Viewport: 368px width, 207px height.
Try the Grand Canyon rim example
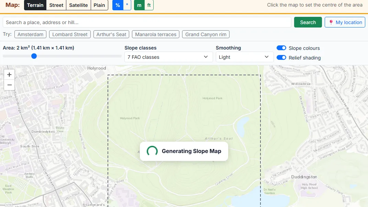pos(206,34)
